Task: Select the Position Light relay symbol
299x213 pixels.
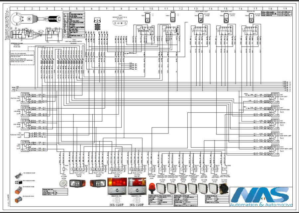Action: (x=25, y=96)
